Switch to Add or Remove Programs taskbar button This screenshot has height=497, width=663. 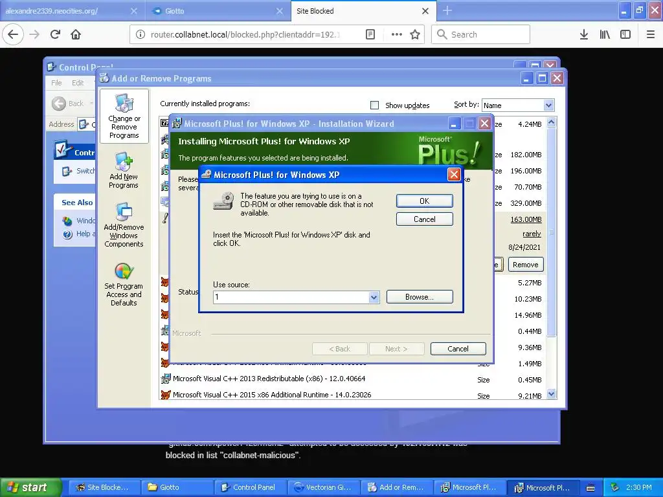point(397,487)
